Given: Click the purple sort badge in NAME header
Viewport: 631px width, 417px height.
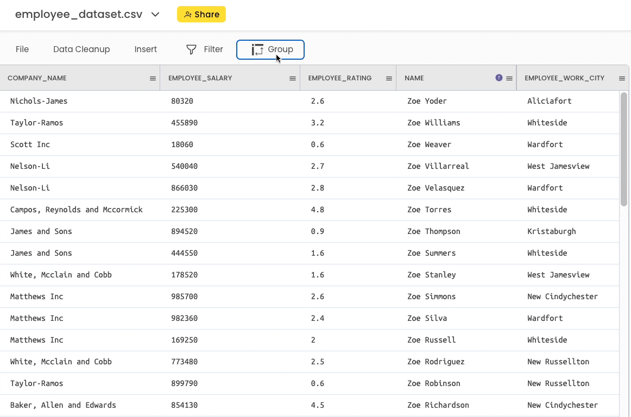Looking at the screenshot, I should 499,78.
